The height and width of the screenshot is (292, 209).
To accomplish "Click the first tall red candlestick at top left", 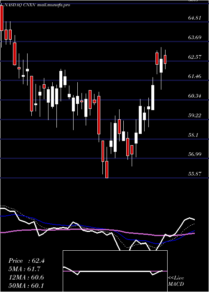I will [x=2, y=18].
